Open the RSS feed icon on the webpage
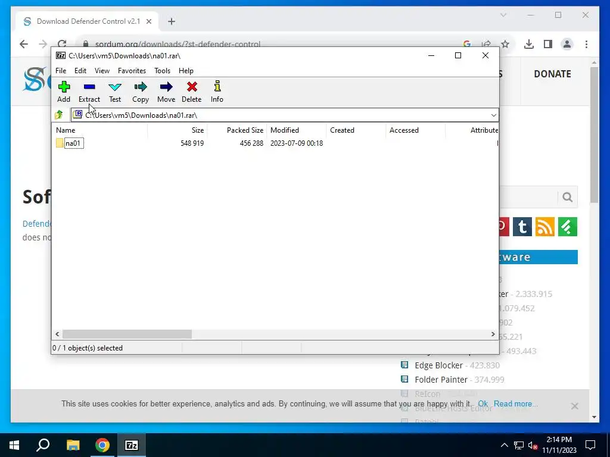This screenshot has height=457, width=610. pos(544,227)
